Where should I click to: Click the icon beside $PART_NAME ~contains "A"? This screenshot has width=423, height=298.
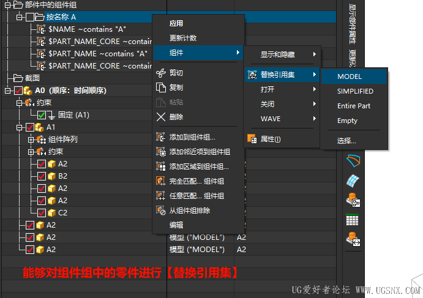[x=41, y=54]
